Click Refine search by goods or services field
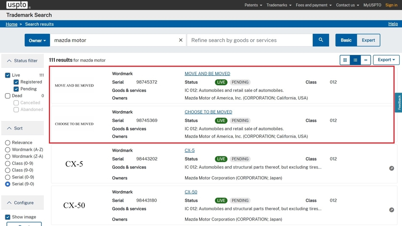Screen dimensions: 402x226 point(250,40)
